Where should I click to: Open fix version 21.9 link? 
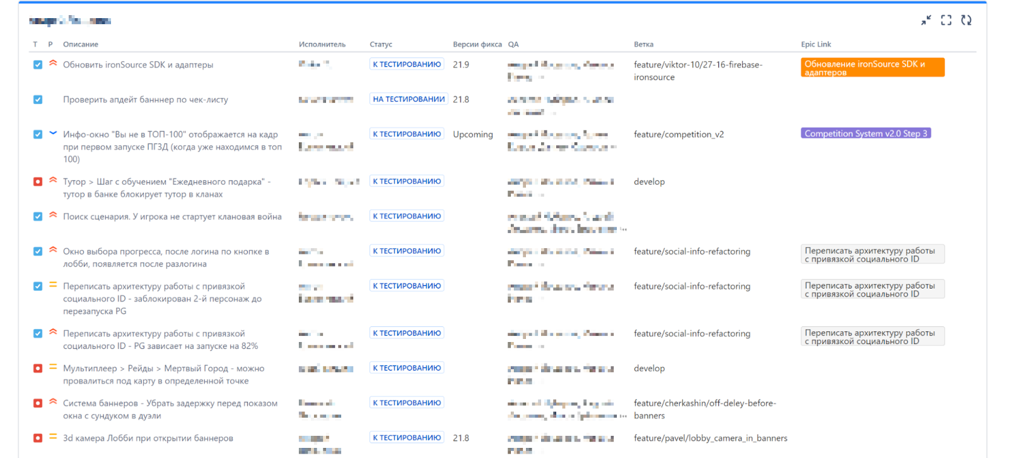tap(461, 65)
